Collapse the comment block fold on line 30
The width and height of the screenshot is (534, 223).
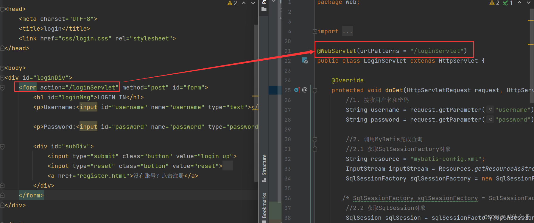(315, 139)
